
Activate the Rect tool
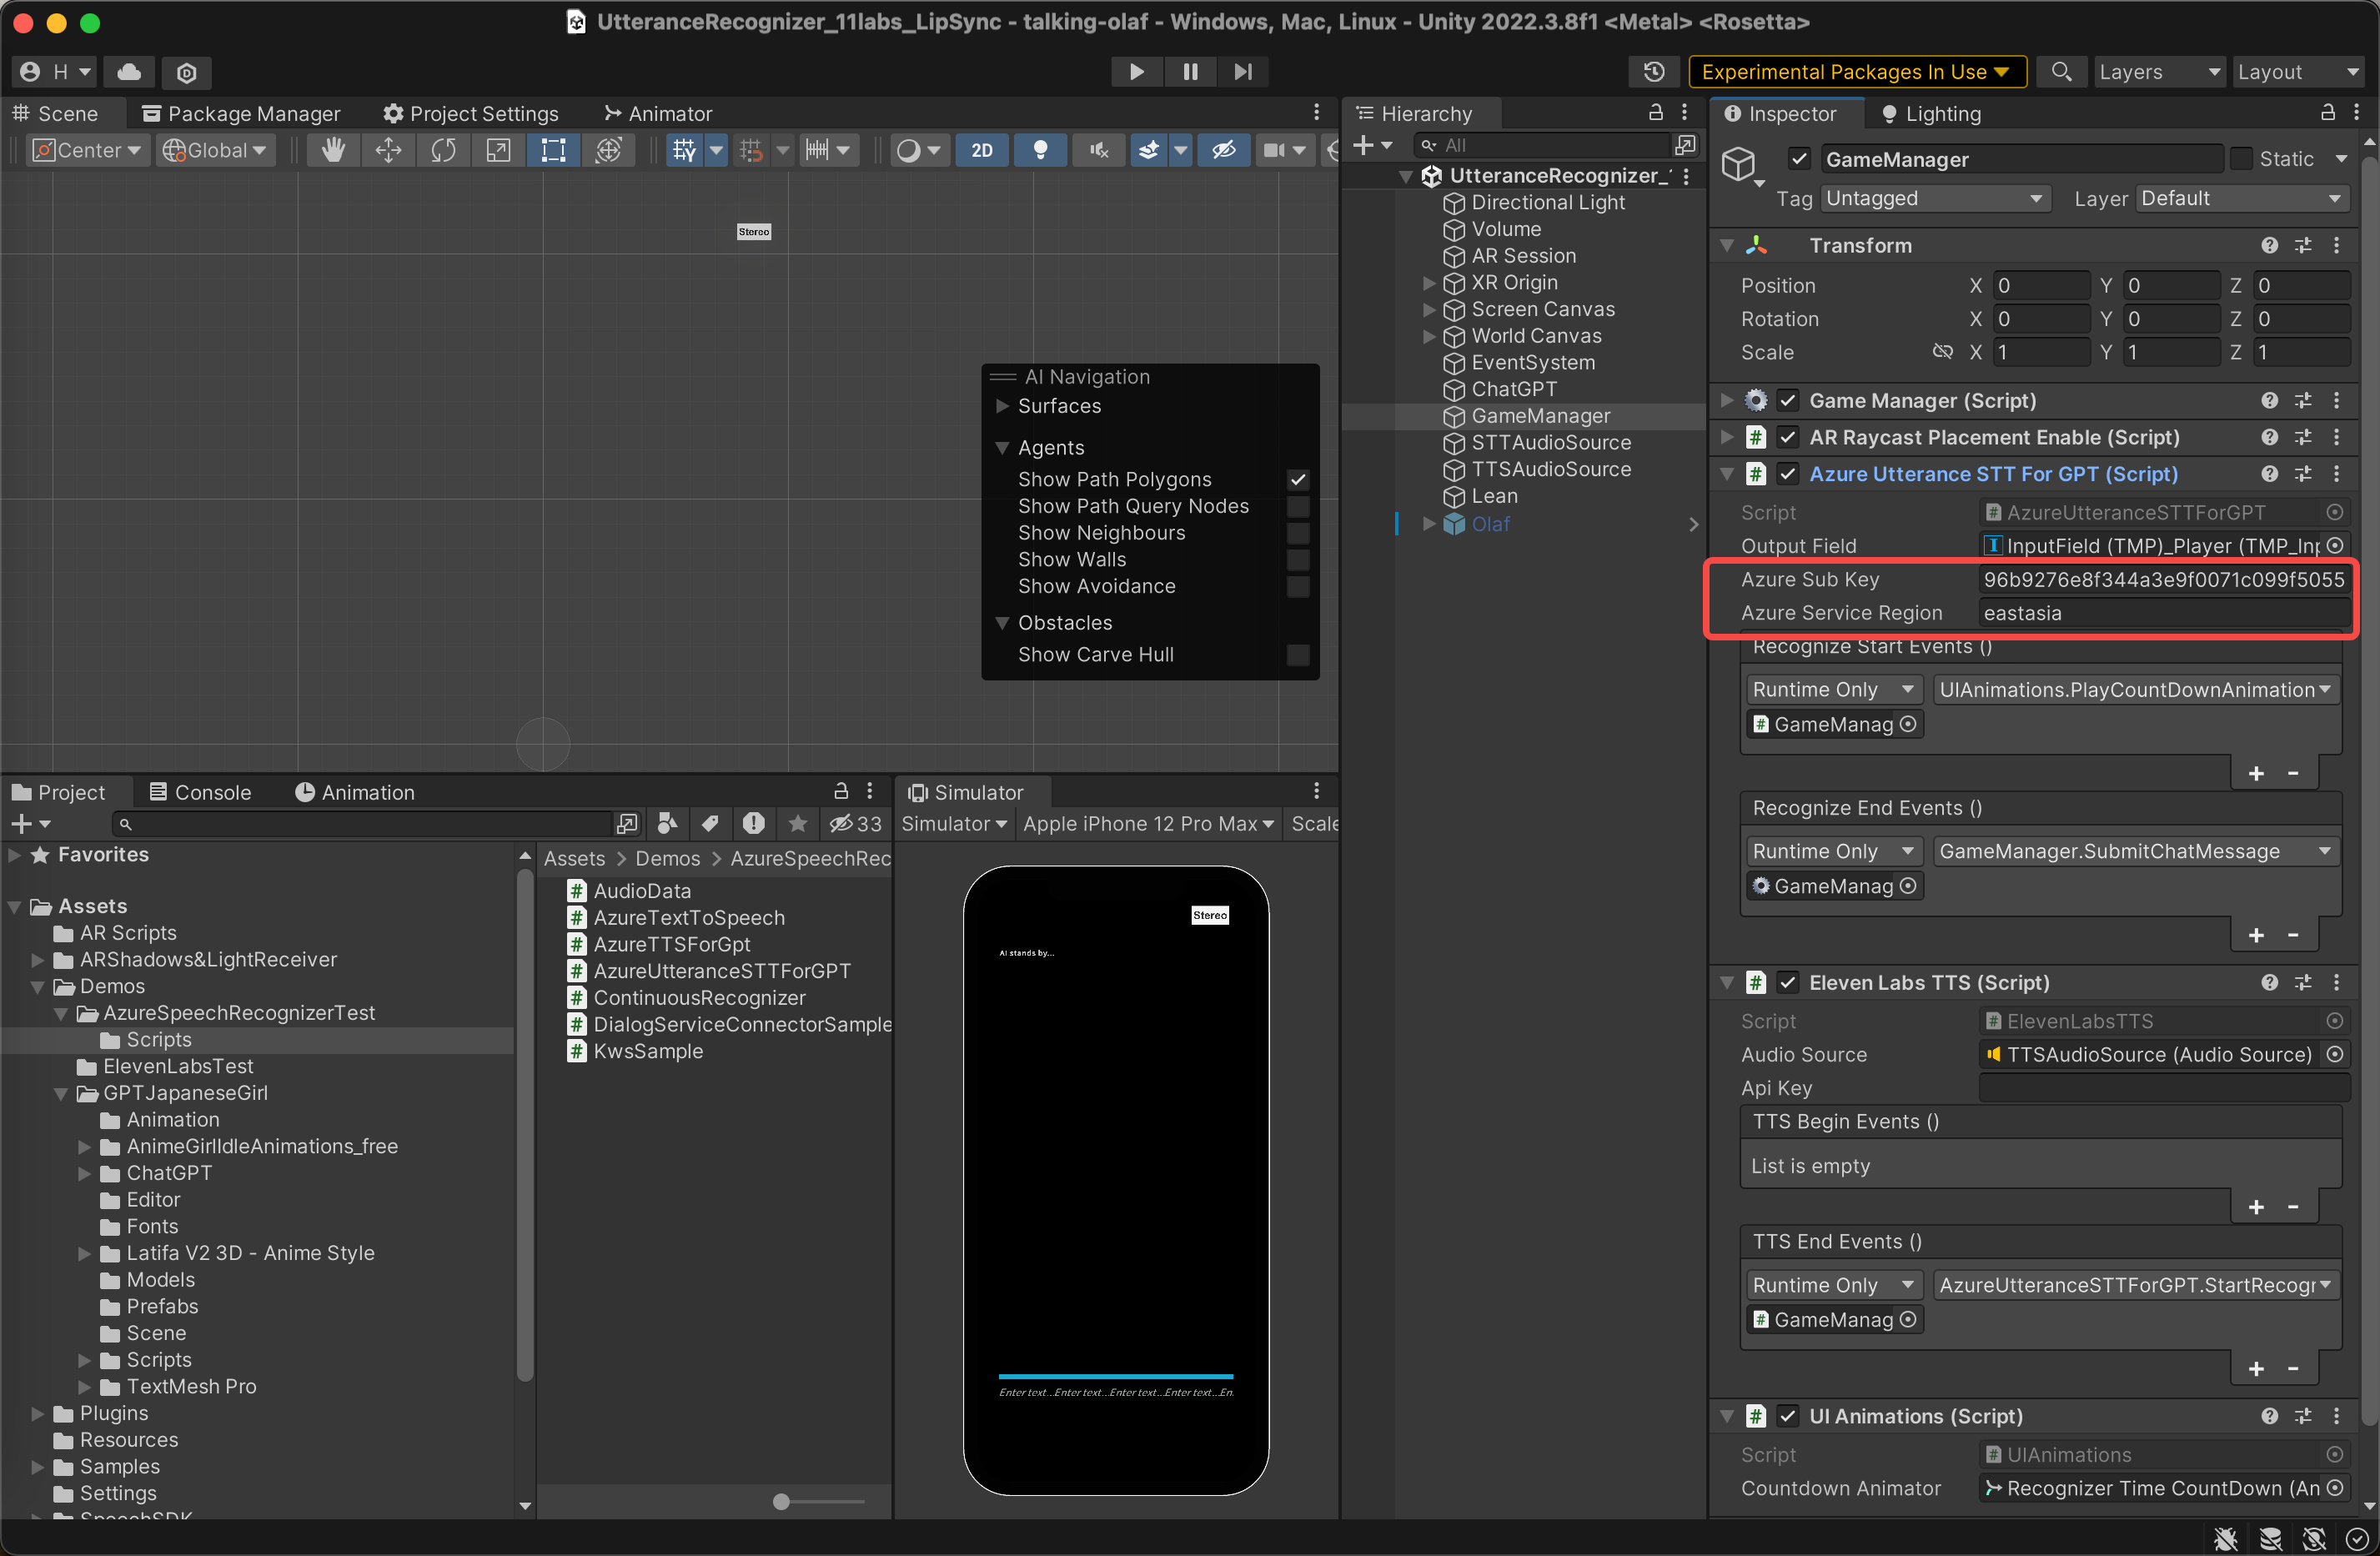click(x=553, y=150)
